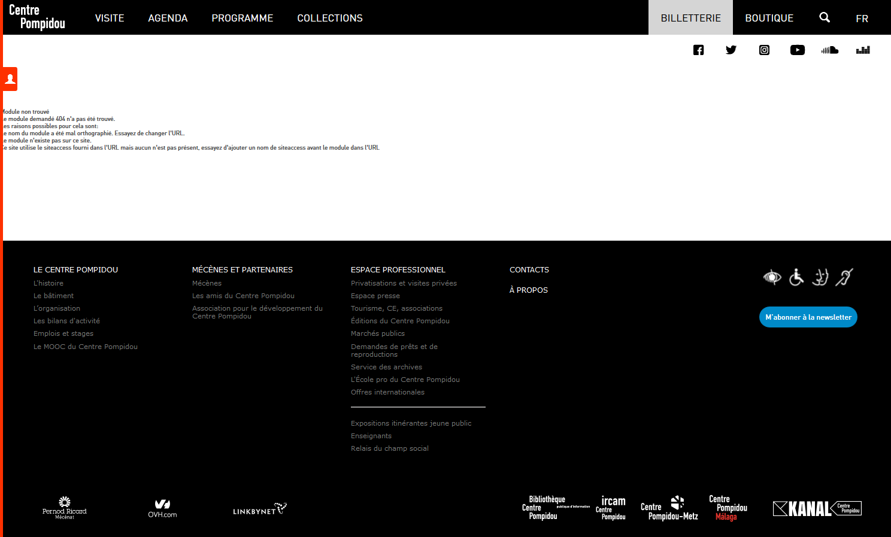
Task: Click the CONTACTS footer link
Action: coord(529,270)
